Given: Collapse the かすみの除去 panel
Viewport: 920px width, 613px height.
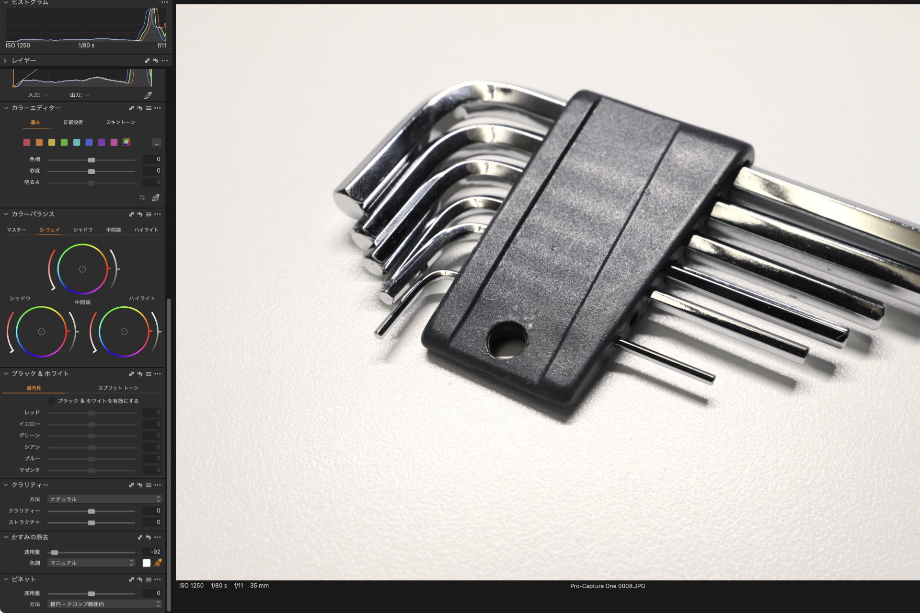Looking at the screenshot, I should 6,537.
